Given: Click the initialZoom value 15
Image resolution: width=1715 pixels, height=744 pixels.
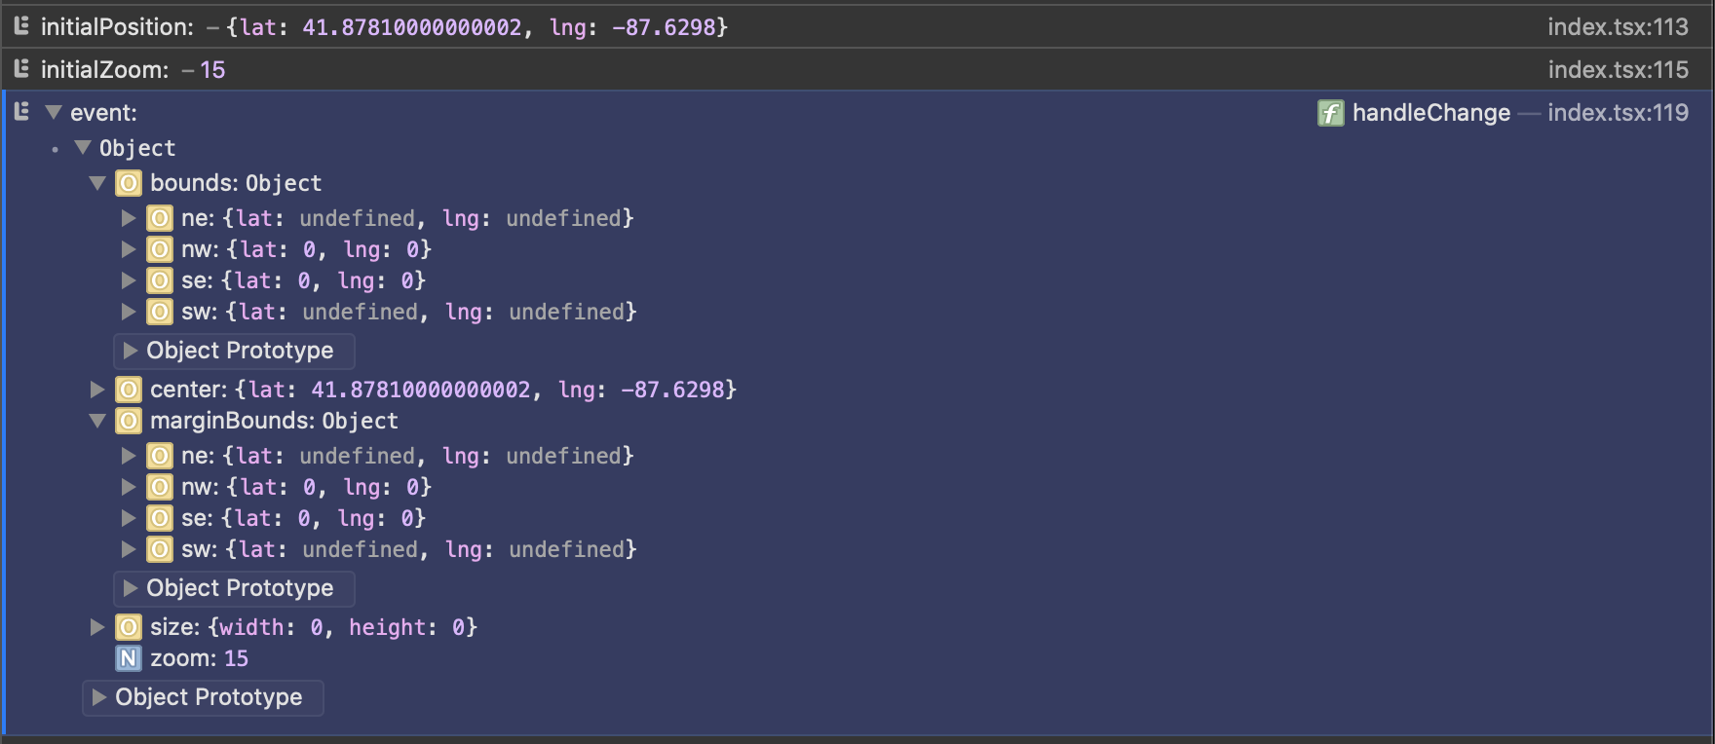Looking at the screenshot, I should (x=212, y=70).
